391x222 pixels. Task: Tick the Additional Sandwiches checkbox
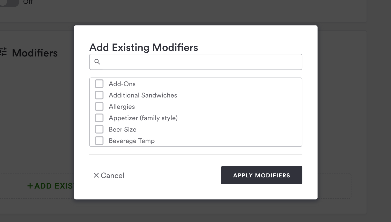(x=99, y=95)
